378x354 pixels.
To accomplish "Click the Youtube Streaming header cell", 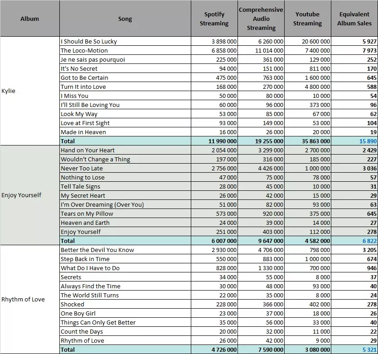I will click(308, 19).
